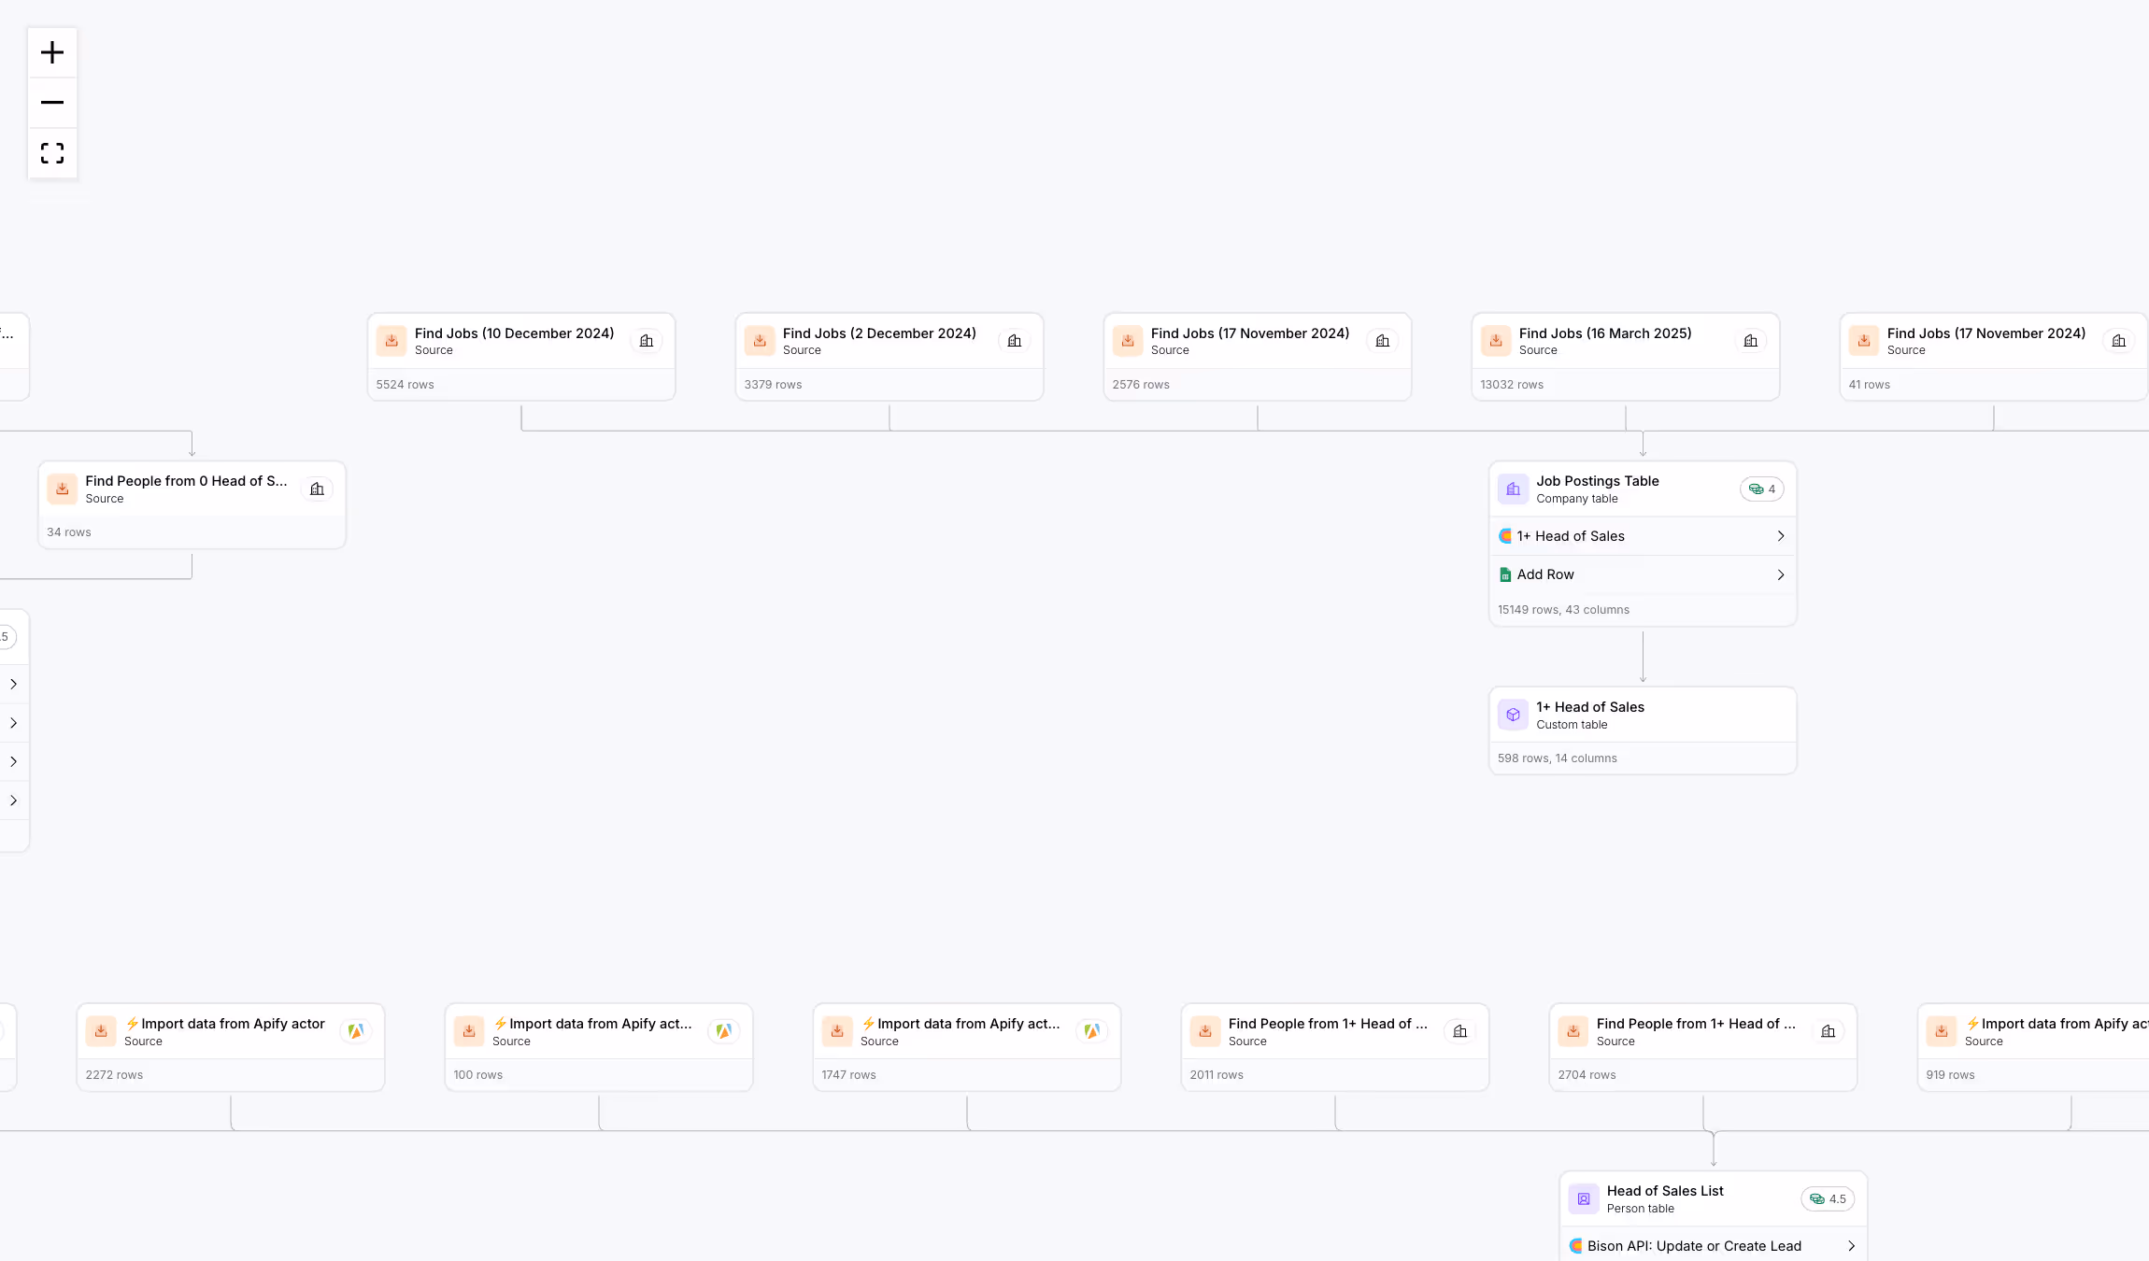The image size is (2149, 1261).
Task: Click the fit view fullscreen icon
Action: (52, 153)
